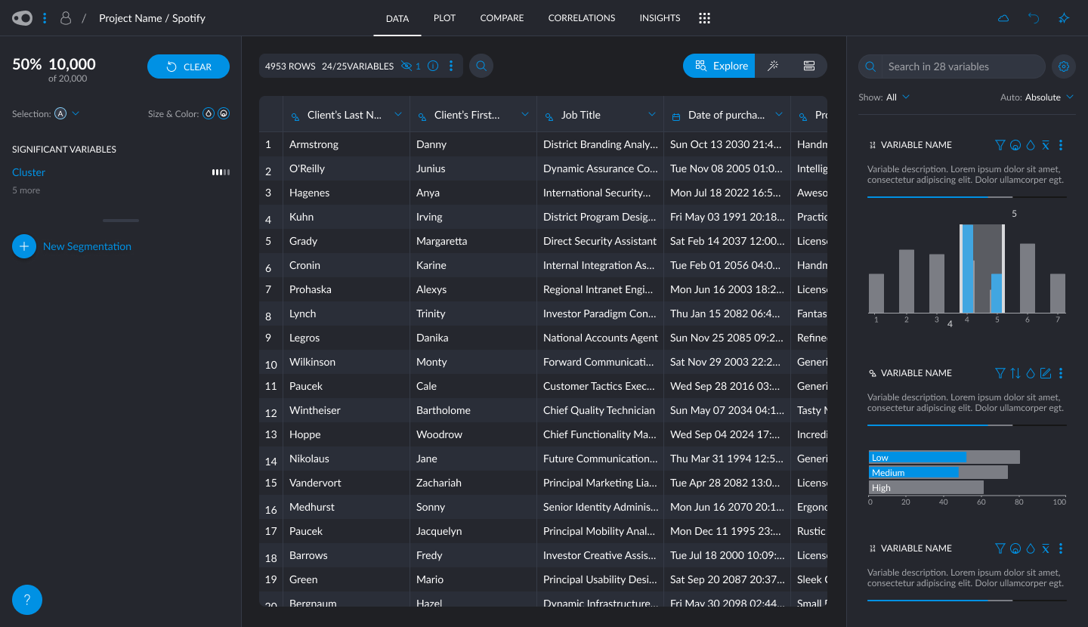Image resolution: width=1088 pixels, height=627 pixels.
Task: Click the edit pencil icon on second variable card
Action: (1046, 373)
